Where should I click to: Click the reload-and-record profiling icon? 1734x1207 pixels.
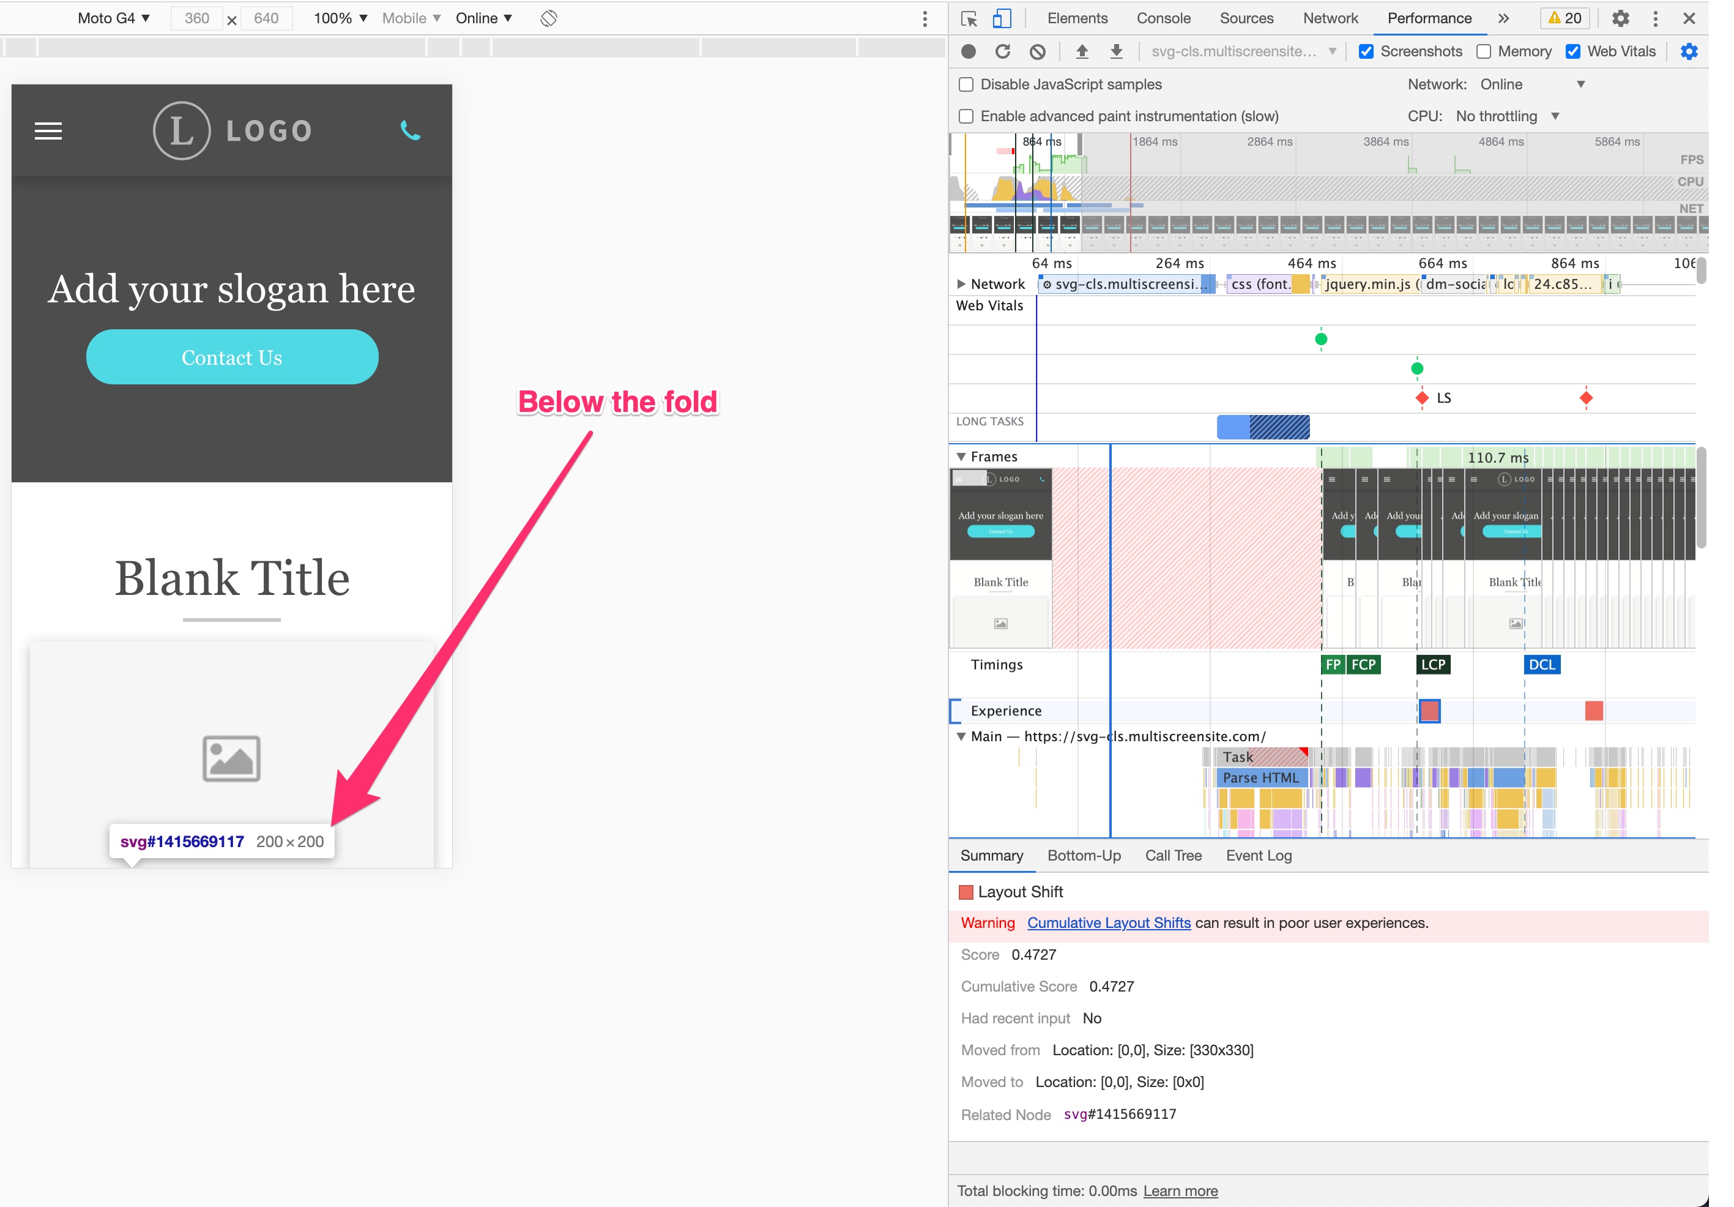pyautogui.click(x=1003, y=51)
